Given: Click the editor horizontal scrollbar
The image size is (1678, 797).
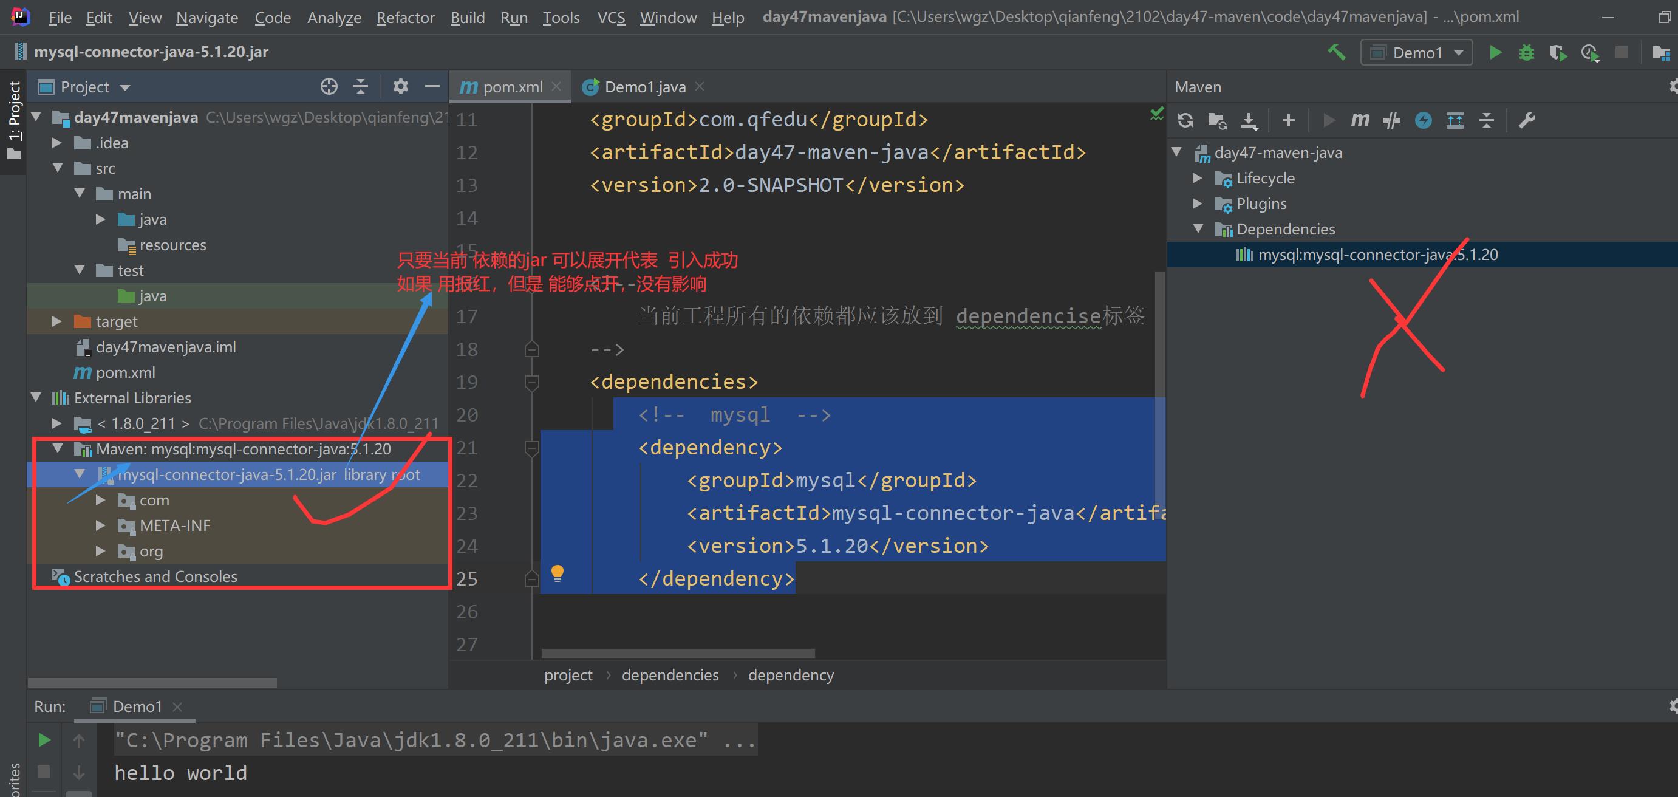Looking at the screenshot, I should (677, 653).
